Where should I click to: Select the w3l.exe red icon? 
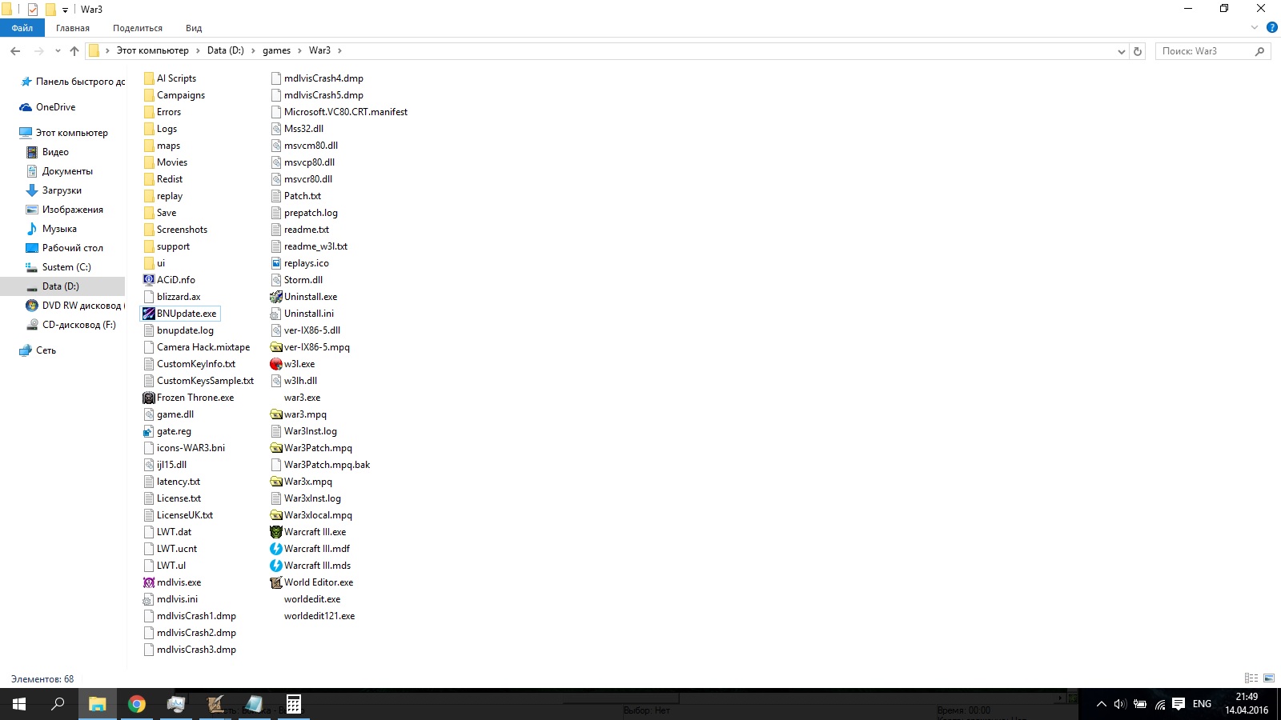point(276,364)
